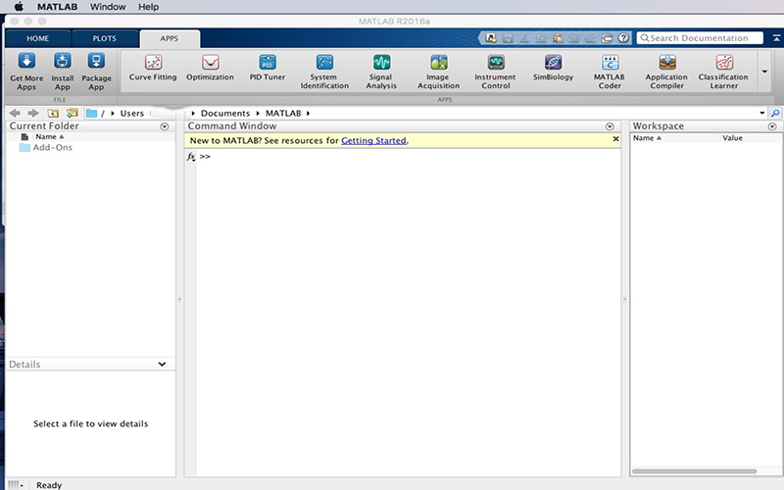Click the new shortcut icon in quick access toolbar
This screenshot has height=490, width=784.
pyautogui.click(x=491, y=38)
